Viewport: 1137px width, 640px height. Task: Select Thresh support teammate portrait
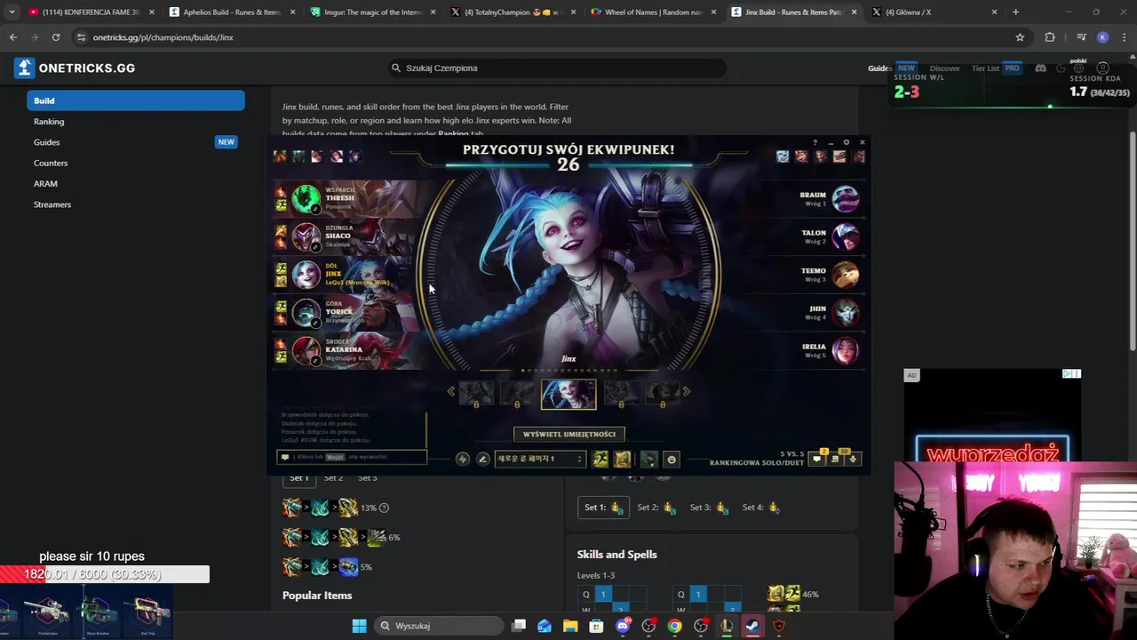pyautogui.click(x=306, y=199)
